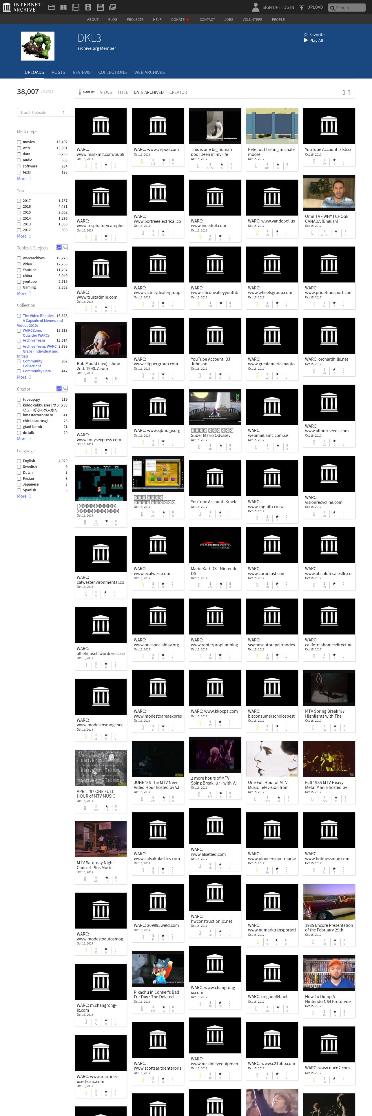Open the Video film icon in top bar
The image size is (372, 1116).
point(76,7)
